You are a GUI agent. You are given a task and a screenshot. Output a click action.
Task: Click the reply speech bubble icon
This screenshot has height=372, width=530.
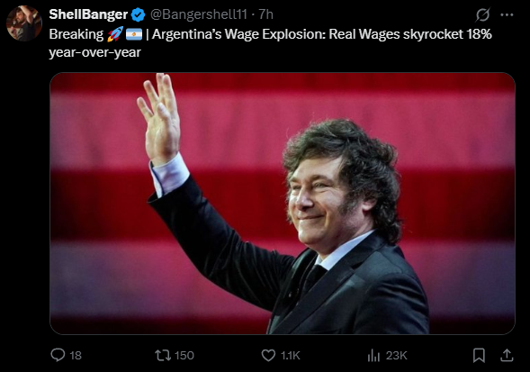click(58, 355)
